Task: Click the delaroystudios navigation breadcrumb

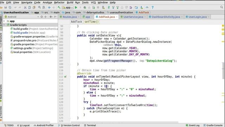Action: click(94, 12)
